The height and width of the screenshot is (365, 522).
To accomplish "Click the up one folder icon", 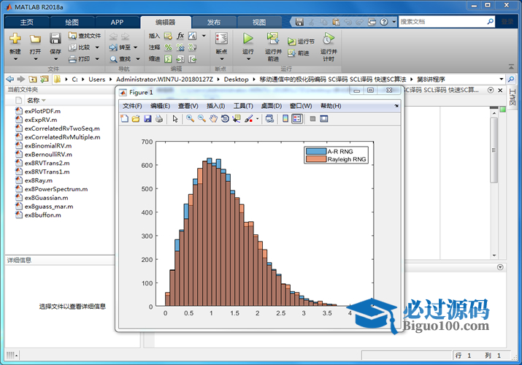I will point(33,79).
